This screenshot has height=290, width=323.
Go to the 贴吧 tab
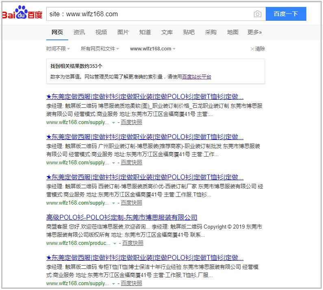click(189, 32)
